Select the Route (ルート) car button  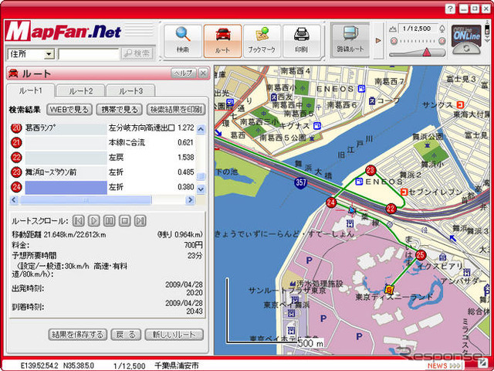222,41
